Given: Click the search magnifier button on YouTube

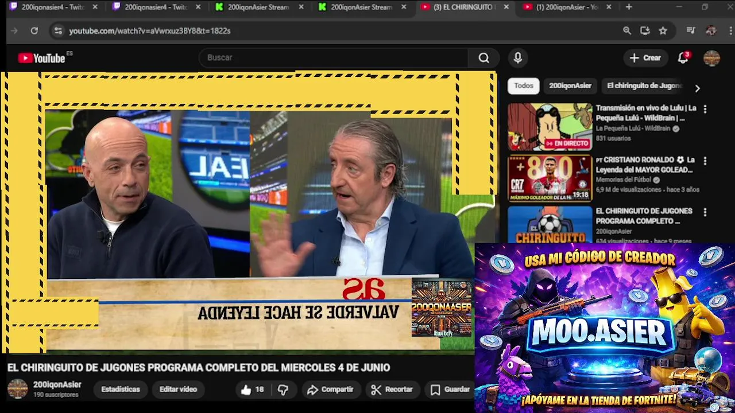Looking at the screenshot, I should [x=484, y=58].
